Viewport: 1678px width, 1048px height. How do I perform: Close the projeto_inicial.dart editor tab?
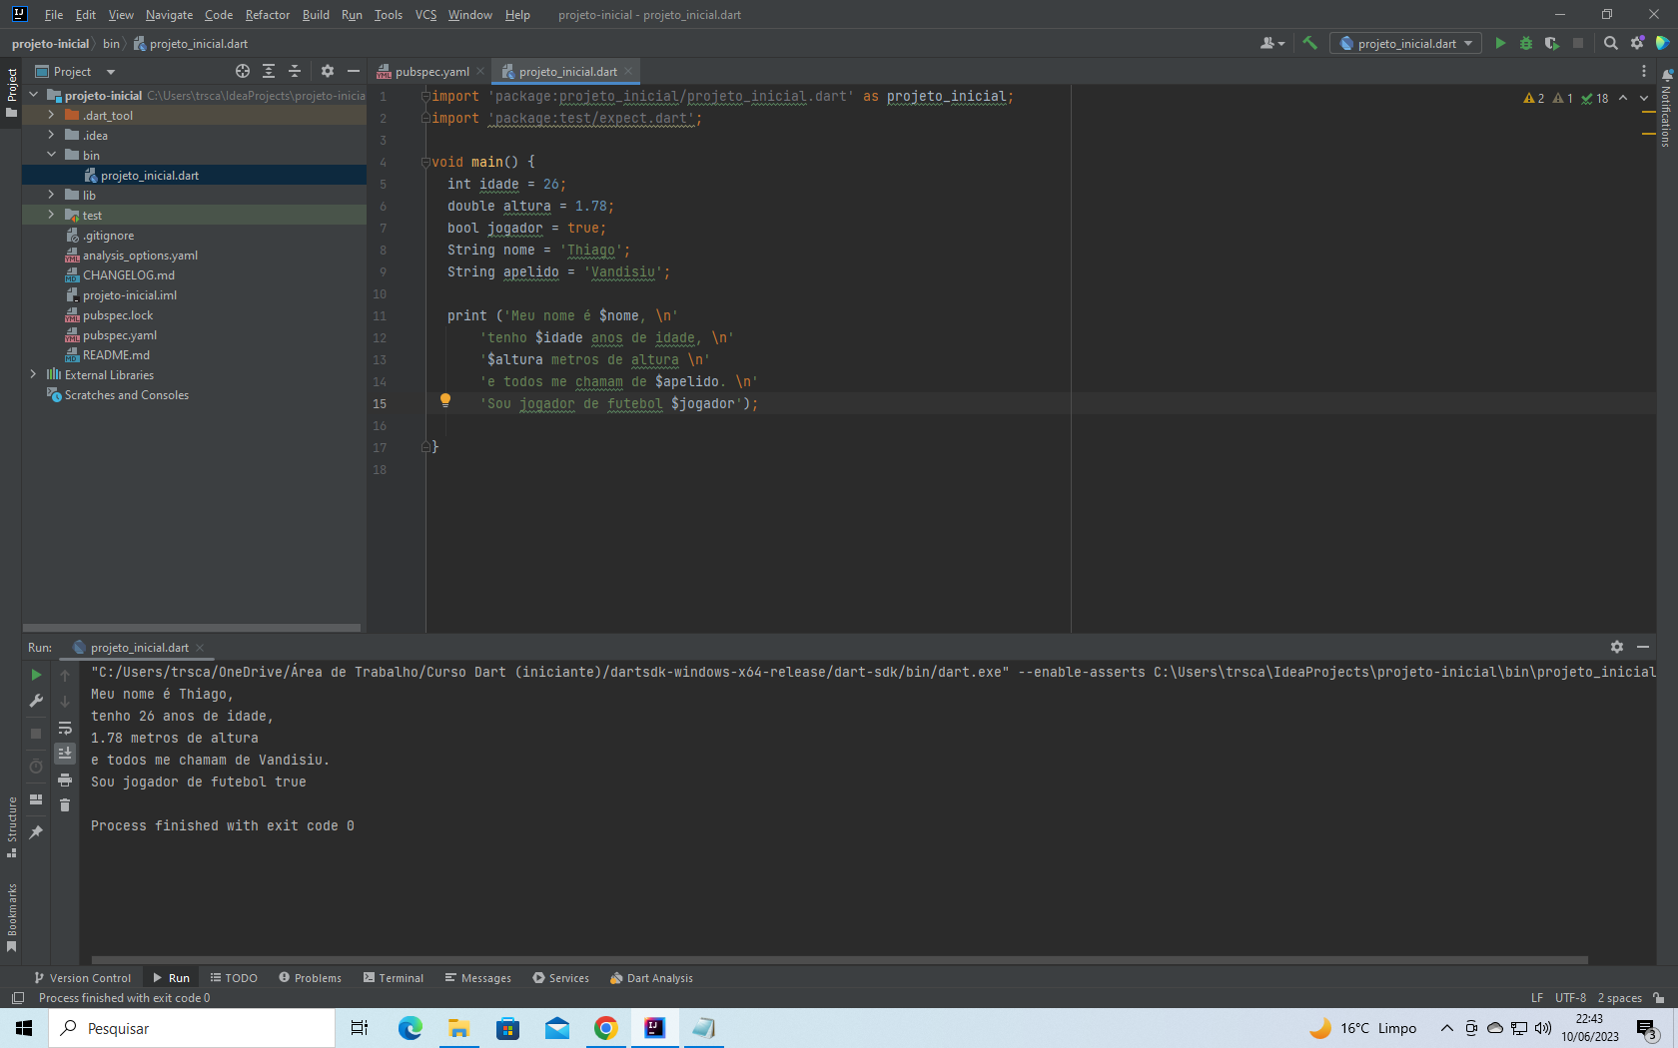pos(628,71)
